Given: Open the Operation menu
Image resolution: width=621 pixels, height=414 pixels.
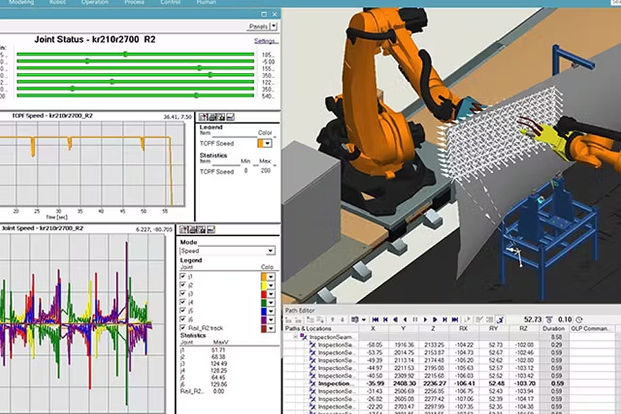Looking at the screenshot, I should (94, 3).
